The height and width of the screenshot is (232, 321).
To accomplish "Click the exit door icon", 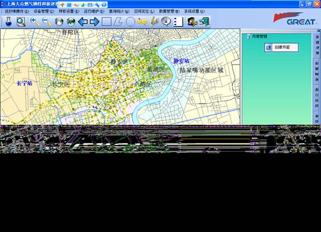I will pos(204,22).
